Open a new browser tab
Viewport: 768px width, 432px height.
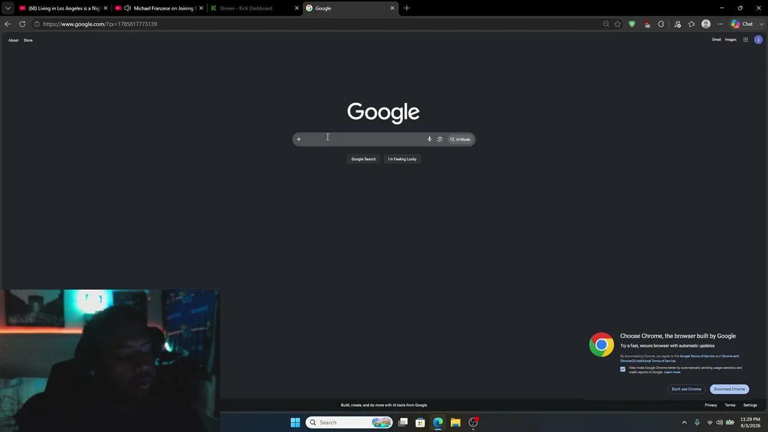point(407,8)
